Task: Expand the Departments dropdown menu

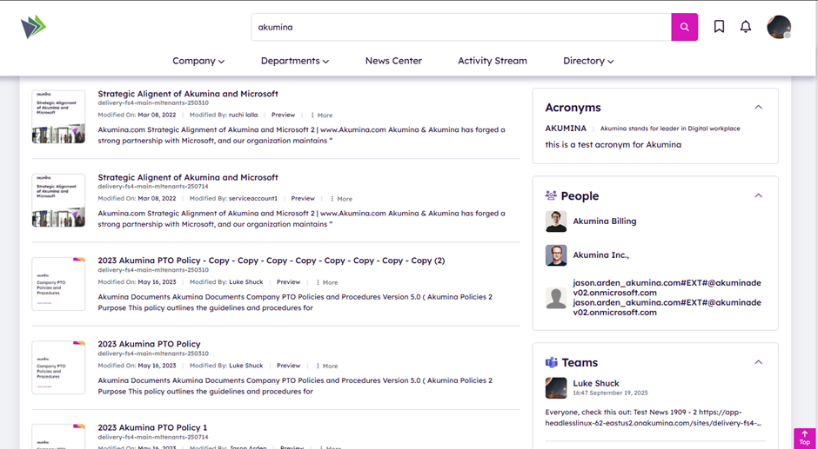Action: click(x=294, y=61)
